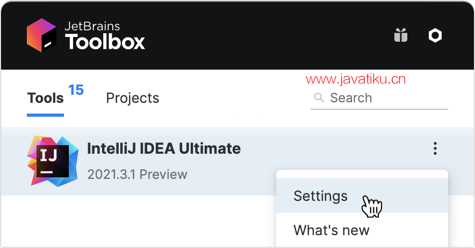
Task: Click the 2021.3.1 Preview version label
Action: 137,174
